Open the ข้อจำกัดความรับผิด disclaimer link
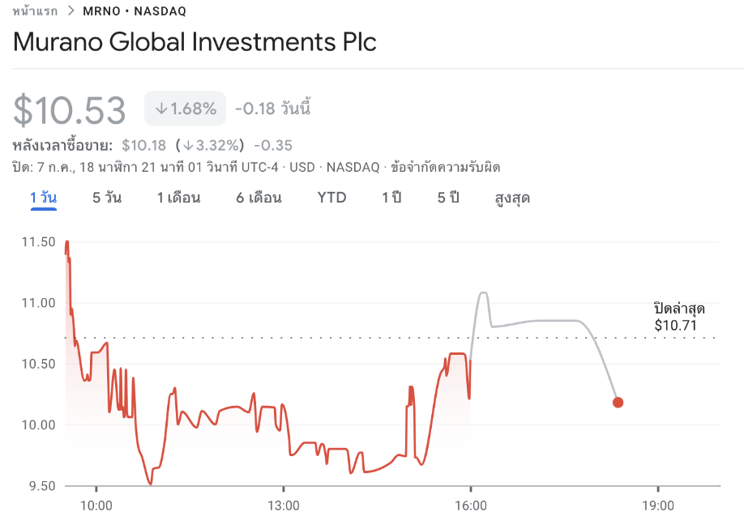744x525 pixels. click(445, 168)
